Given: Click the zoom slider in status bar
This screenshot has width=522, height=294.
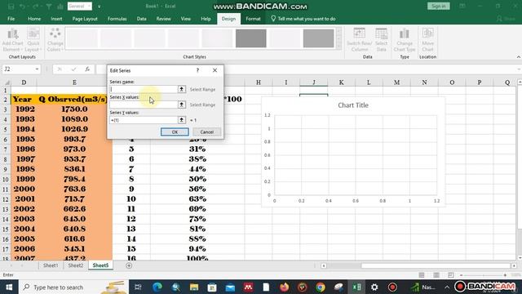Looking at the screenshot, I should click(x=483, y=275).
